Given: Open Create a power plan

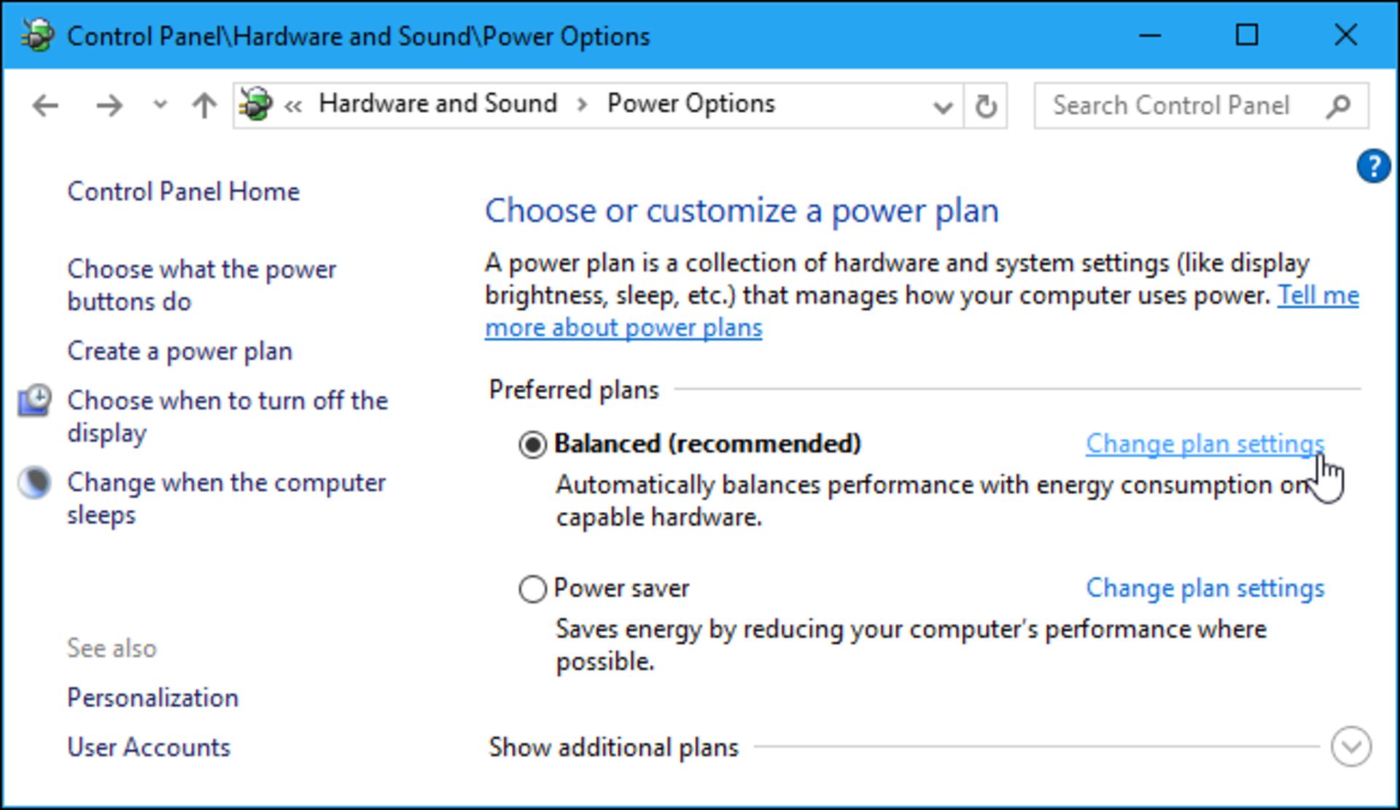Looking at the screenshot, I should tap(179, 351).
